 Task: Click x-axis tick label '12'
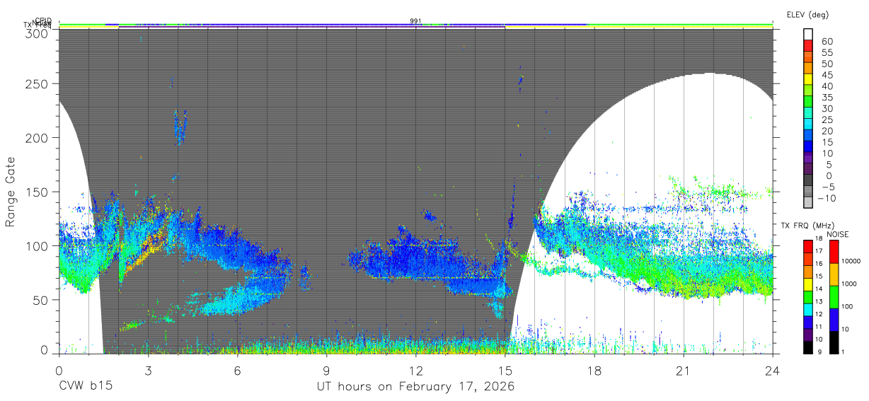[x=415, y=370]
